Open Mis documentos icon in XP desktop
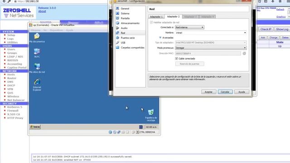 37,38
